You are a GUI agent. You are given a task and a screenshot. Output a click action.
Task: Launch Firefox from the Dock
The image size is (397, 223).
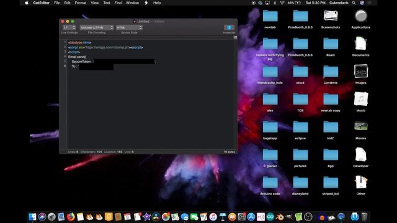click(71, 217)
